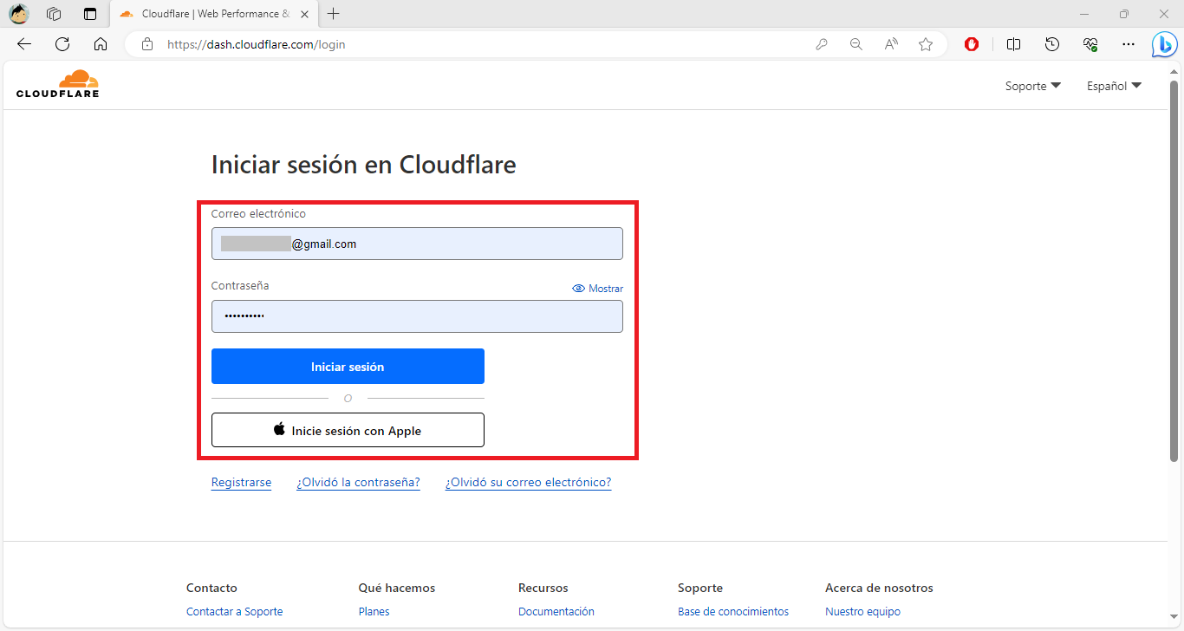Open the home page with the house icon

(x=101, y=44)
